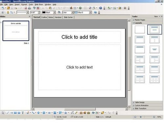
Task: Select the arrow Select tool
Action: [3, 113]
